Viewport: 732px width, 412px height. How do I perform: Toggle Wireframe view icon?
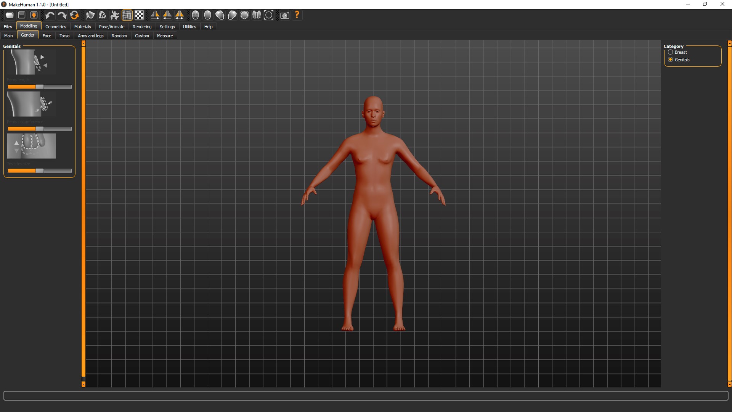[x=103, y=15]
